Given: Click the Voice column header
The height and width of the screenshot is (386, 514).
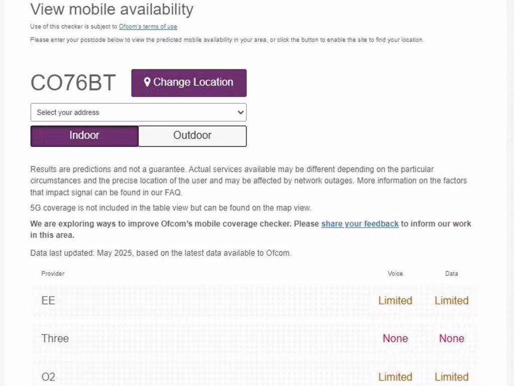Looking at the screenshot, I should click(x=395, y=273).
